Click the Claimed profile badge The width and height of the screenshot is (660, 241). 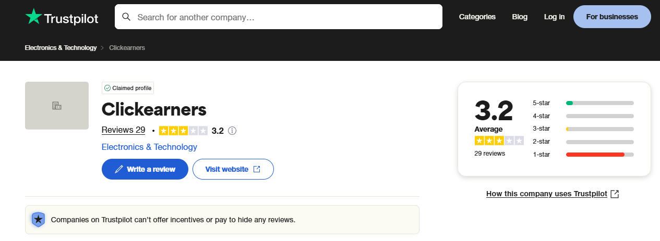pos(128,88)
